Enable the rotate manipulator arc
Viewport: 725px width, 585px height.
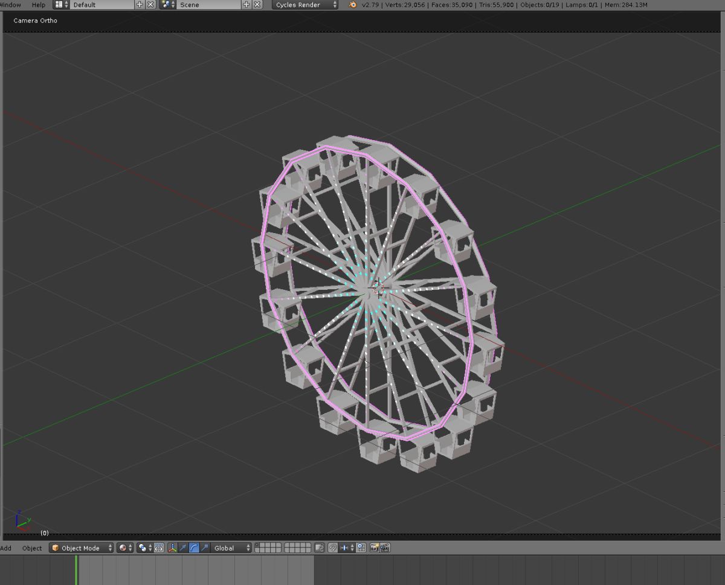point(194,548)
